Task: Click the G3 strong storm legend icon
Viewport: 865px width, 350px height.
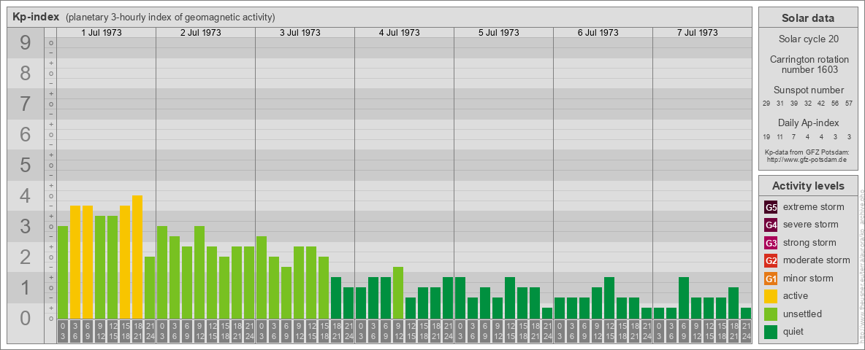Action: (771, 243)
